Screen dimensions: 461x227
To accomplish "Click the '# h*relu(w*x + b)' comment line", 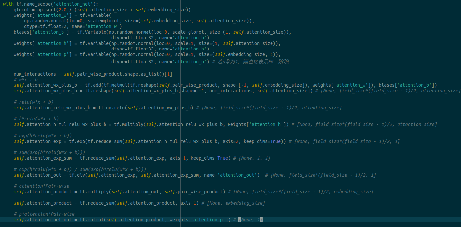I will [36, 119].
